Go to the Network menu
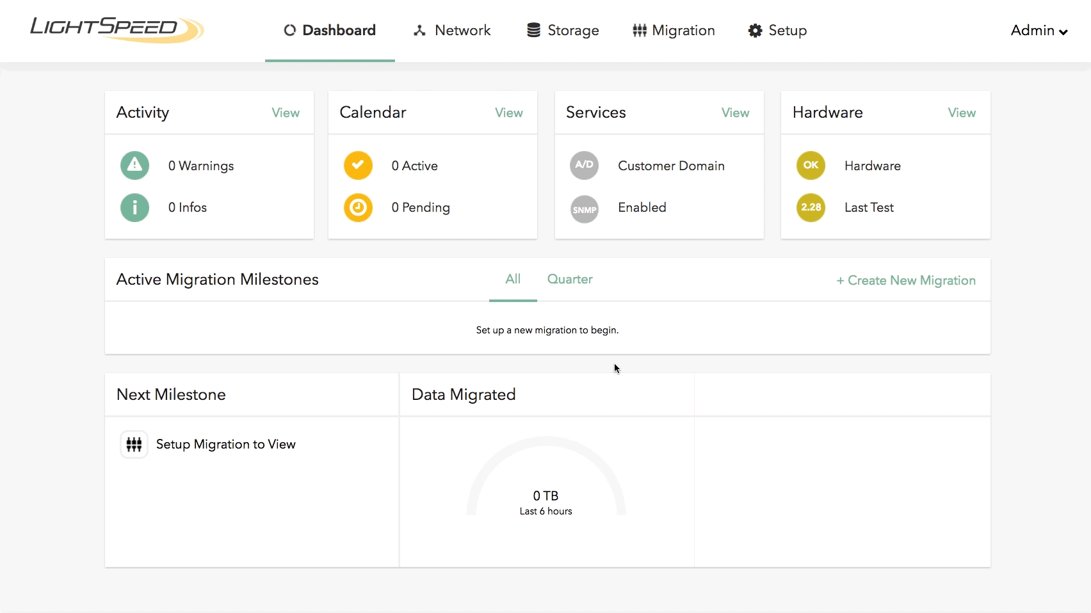 coord(452,31)
